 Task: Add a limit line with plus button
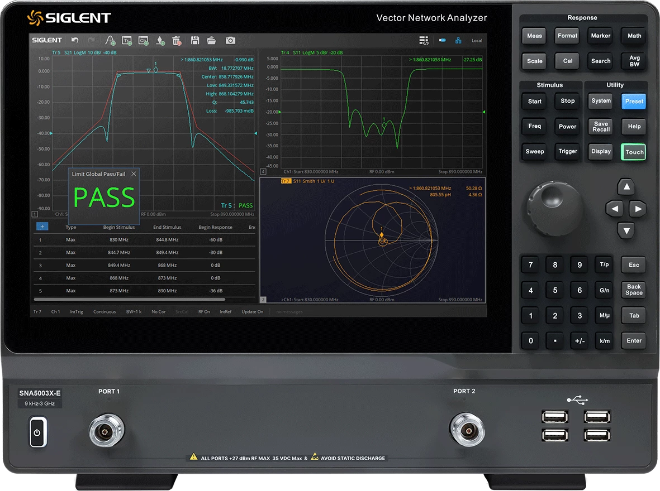pos(42,227)
